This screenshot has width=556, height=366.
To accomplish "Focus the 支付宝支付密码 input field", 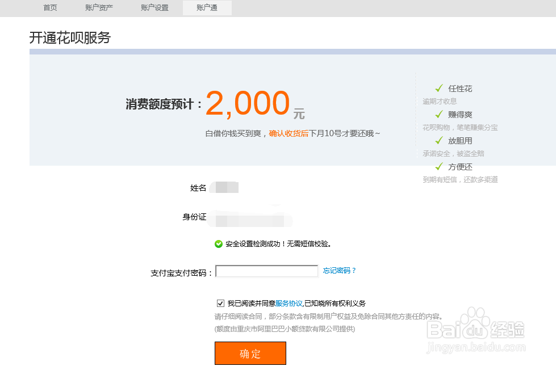I will pyautogui.click(x=267, y=271).
